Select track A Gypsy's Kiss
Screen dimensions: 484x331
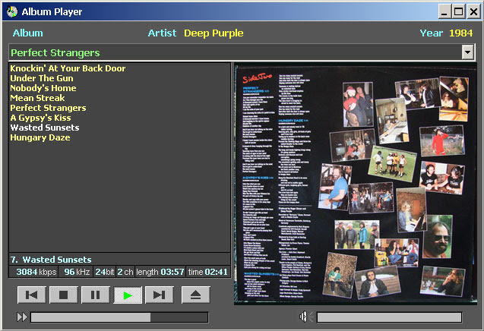[x=40, y=118]
